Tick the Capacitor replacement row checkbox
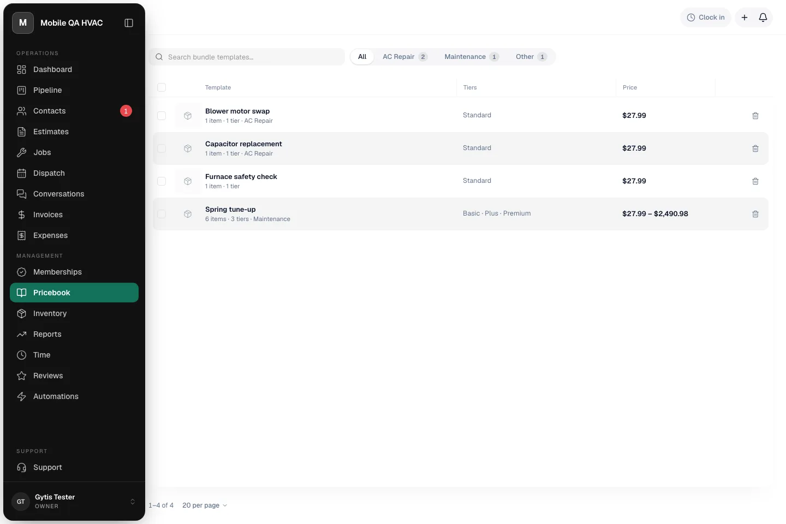The height and width of the screenshot is (524, 786). click(x=162, y=148)
